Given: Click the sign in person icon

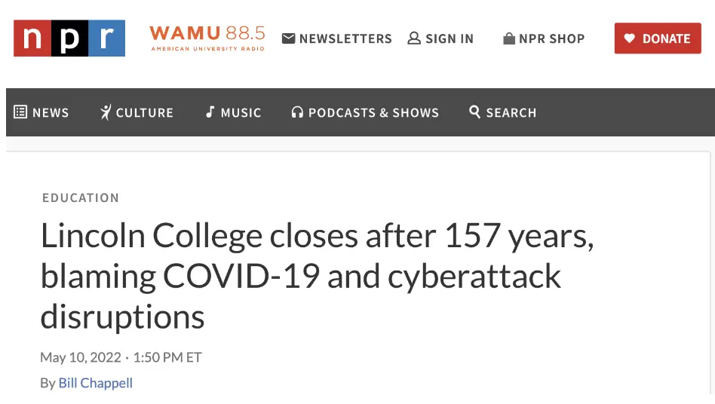Looking at the screenshot, I should [x=414, y=38].
